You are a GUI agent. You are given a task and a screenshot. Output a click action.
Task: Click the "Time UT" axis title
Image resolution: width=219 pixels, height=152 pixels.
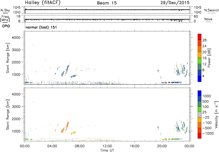click(107, 150)
